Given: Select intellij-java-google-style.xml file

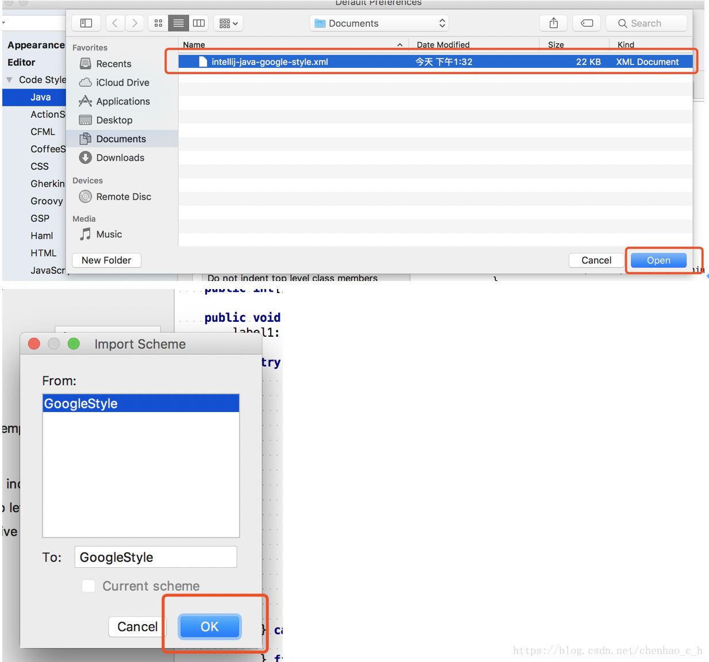Looking at the screenshot, I should pos(269,62).
